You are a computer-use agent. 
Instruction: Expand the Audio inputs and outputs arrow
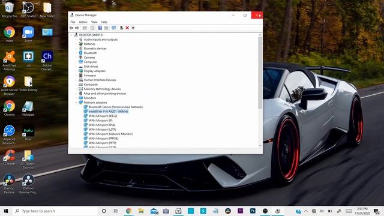(x=76, y=40)
